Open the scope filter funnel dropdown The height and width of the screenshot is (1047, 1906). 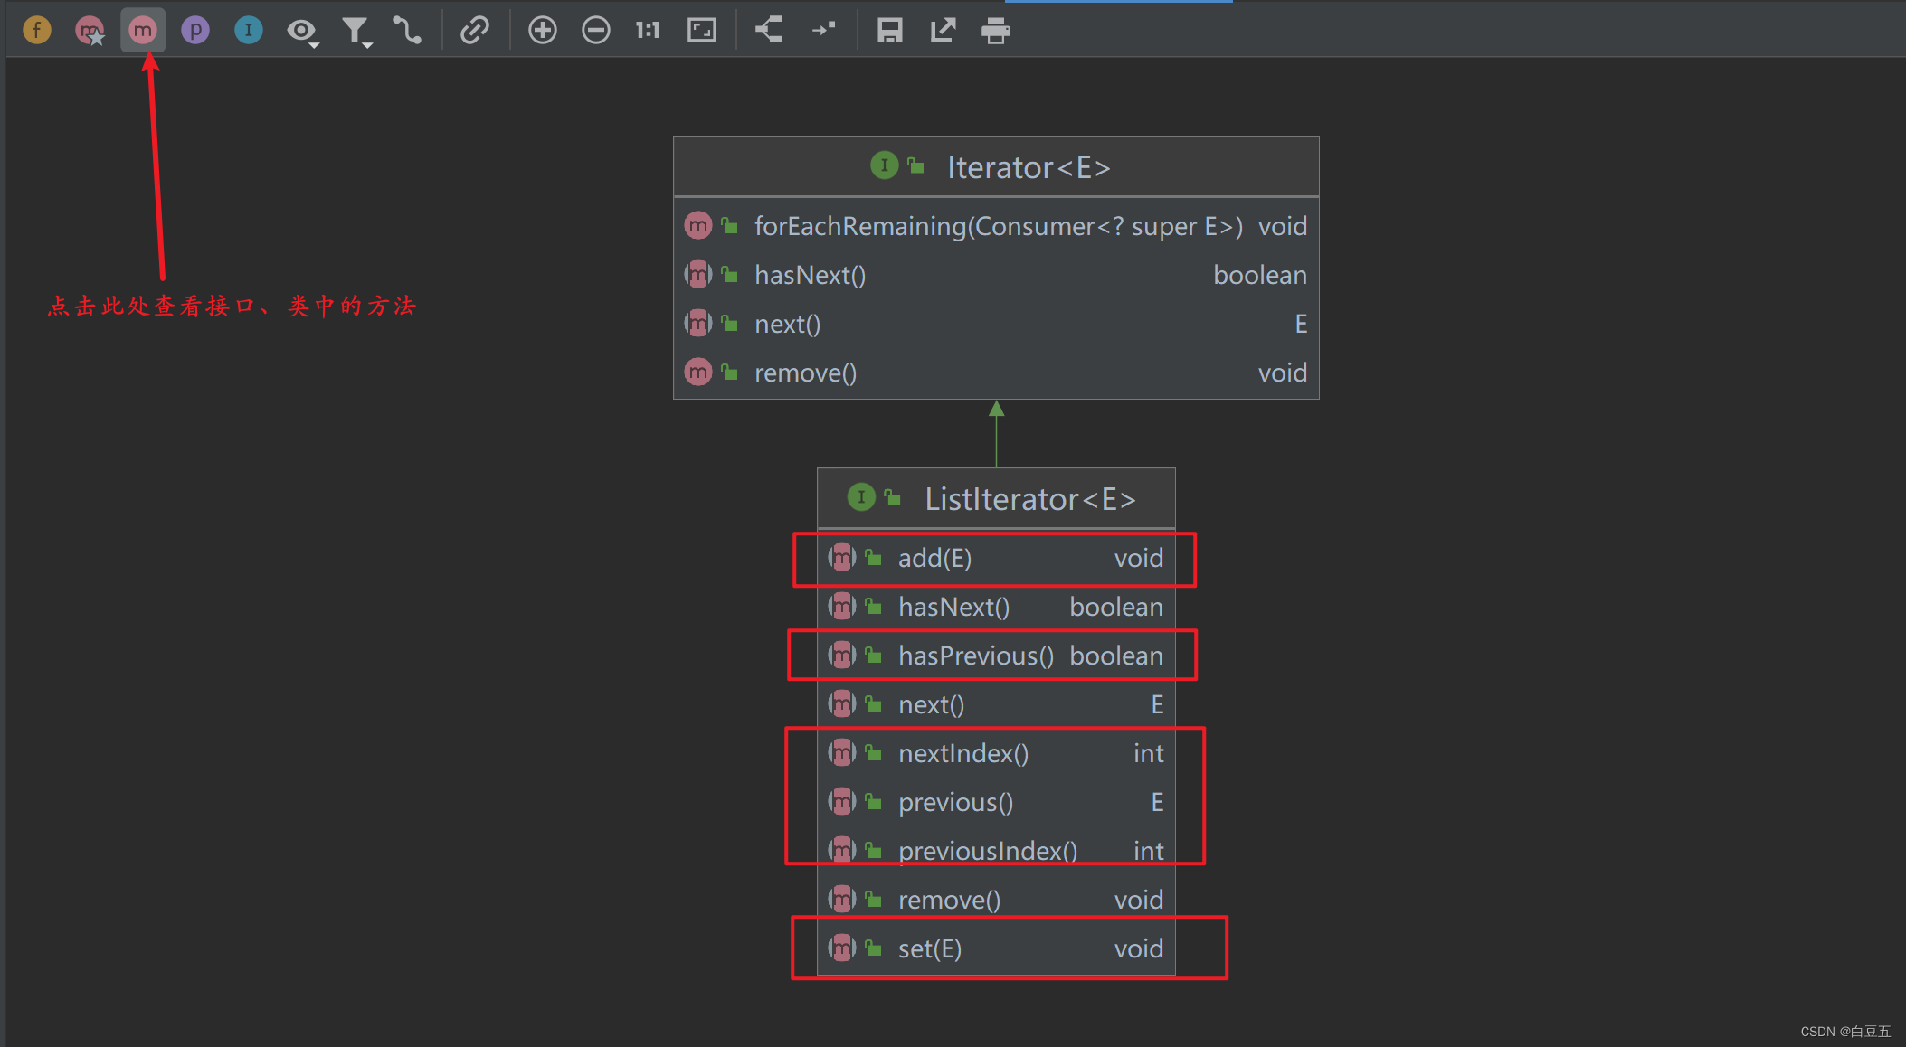(356, 32)
